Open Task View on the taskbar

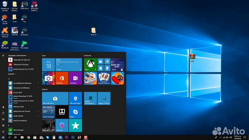point(16,137)
